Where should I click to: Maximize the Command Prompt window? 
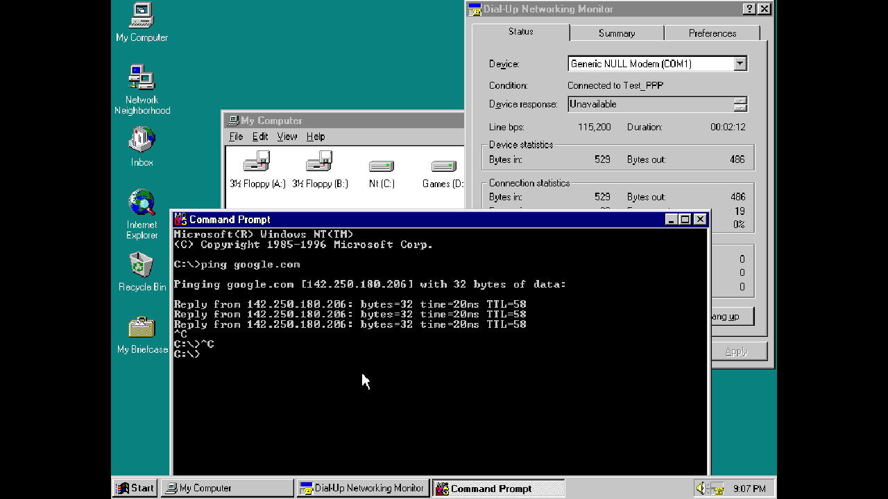[x=685, y=219]
